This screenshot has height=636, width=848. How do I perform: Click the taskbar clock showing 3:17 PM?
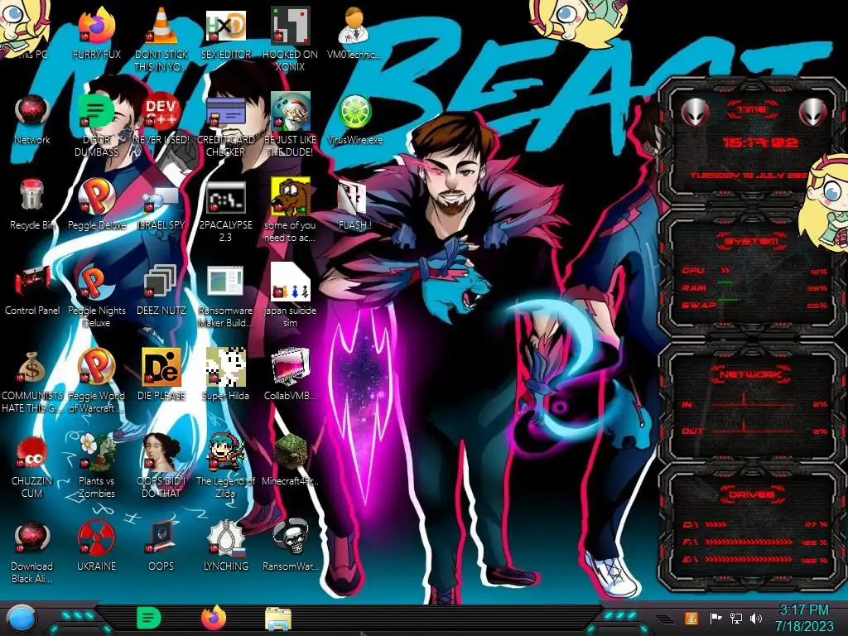pyautogui.click(x=803, y=618)
